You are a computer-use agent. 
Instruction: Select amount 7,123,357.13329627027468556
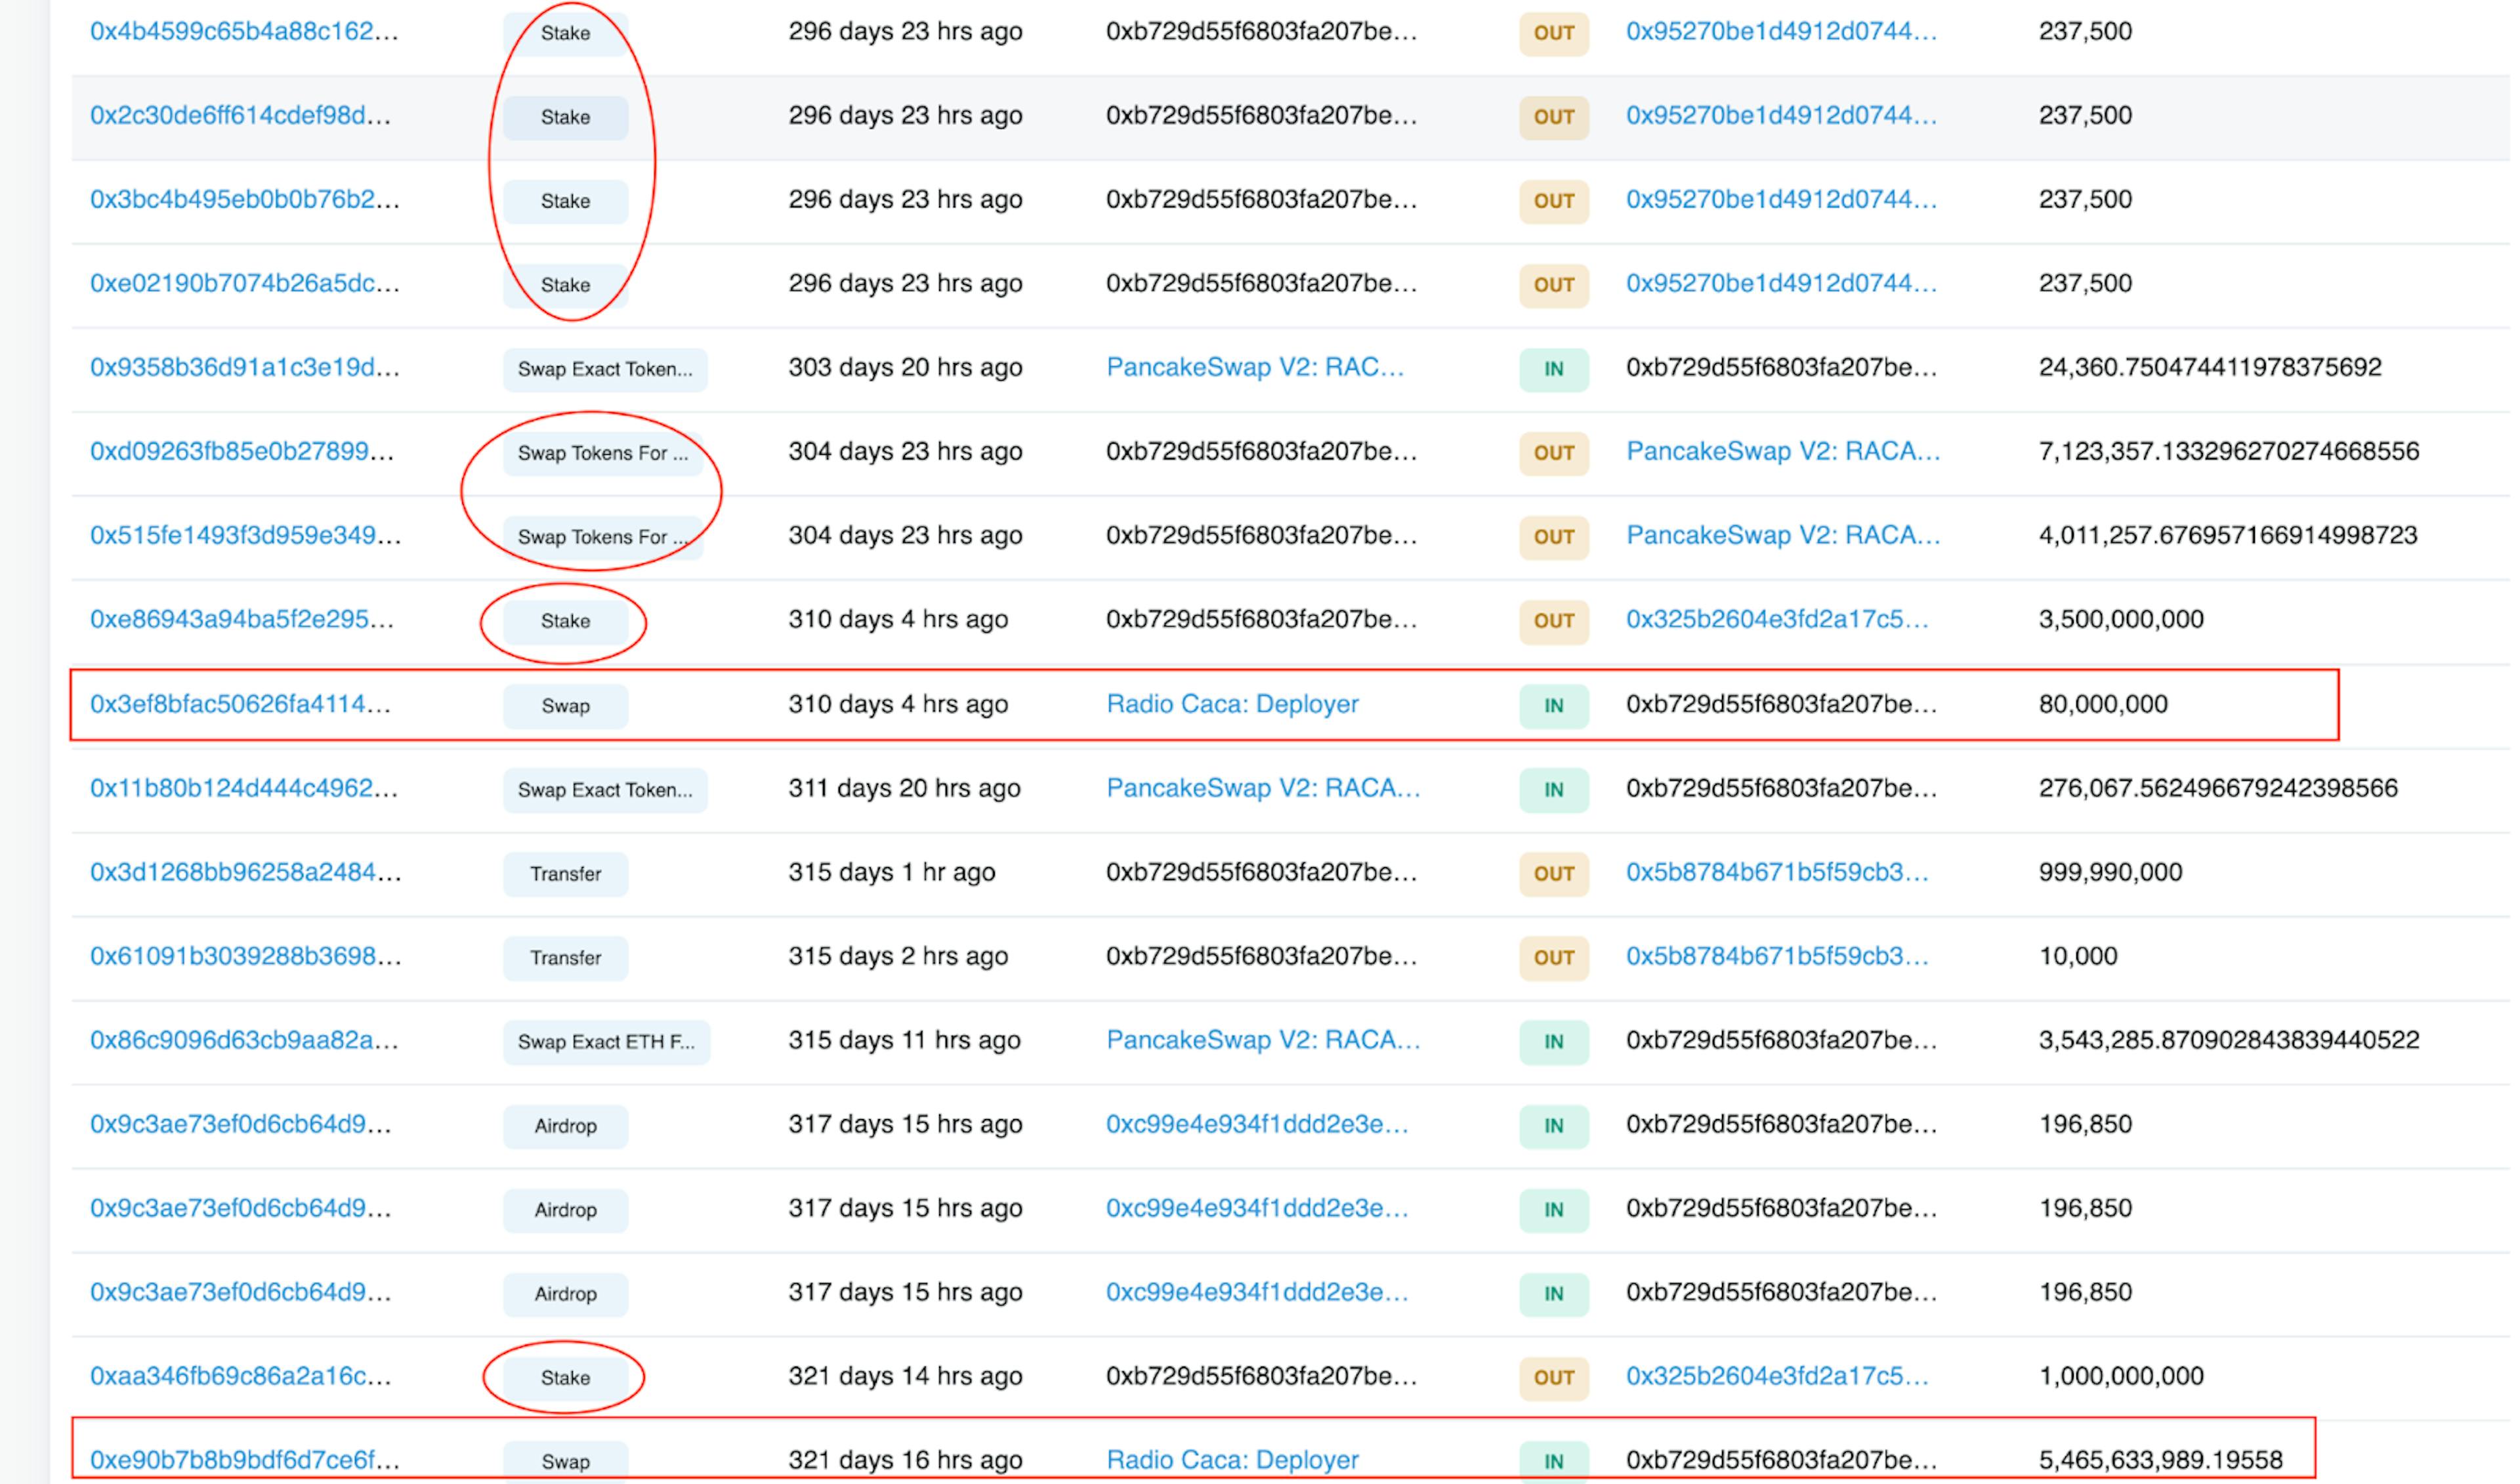click(2229, 452)
